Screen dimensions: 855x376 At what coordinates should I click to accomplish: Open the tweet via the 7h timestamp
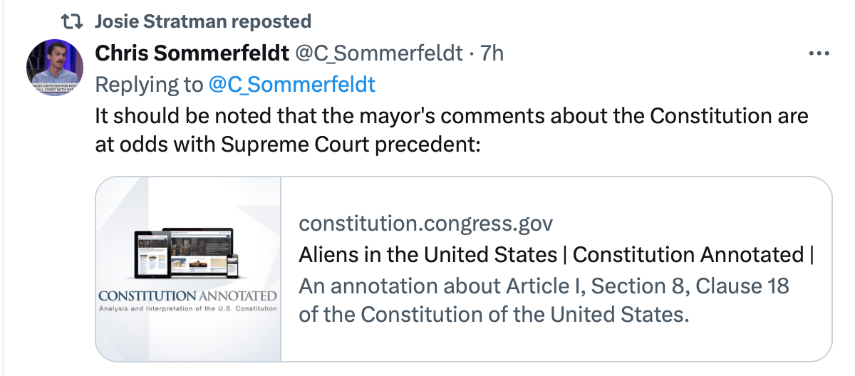[492, 53]
